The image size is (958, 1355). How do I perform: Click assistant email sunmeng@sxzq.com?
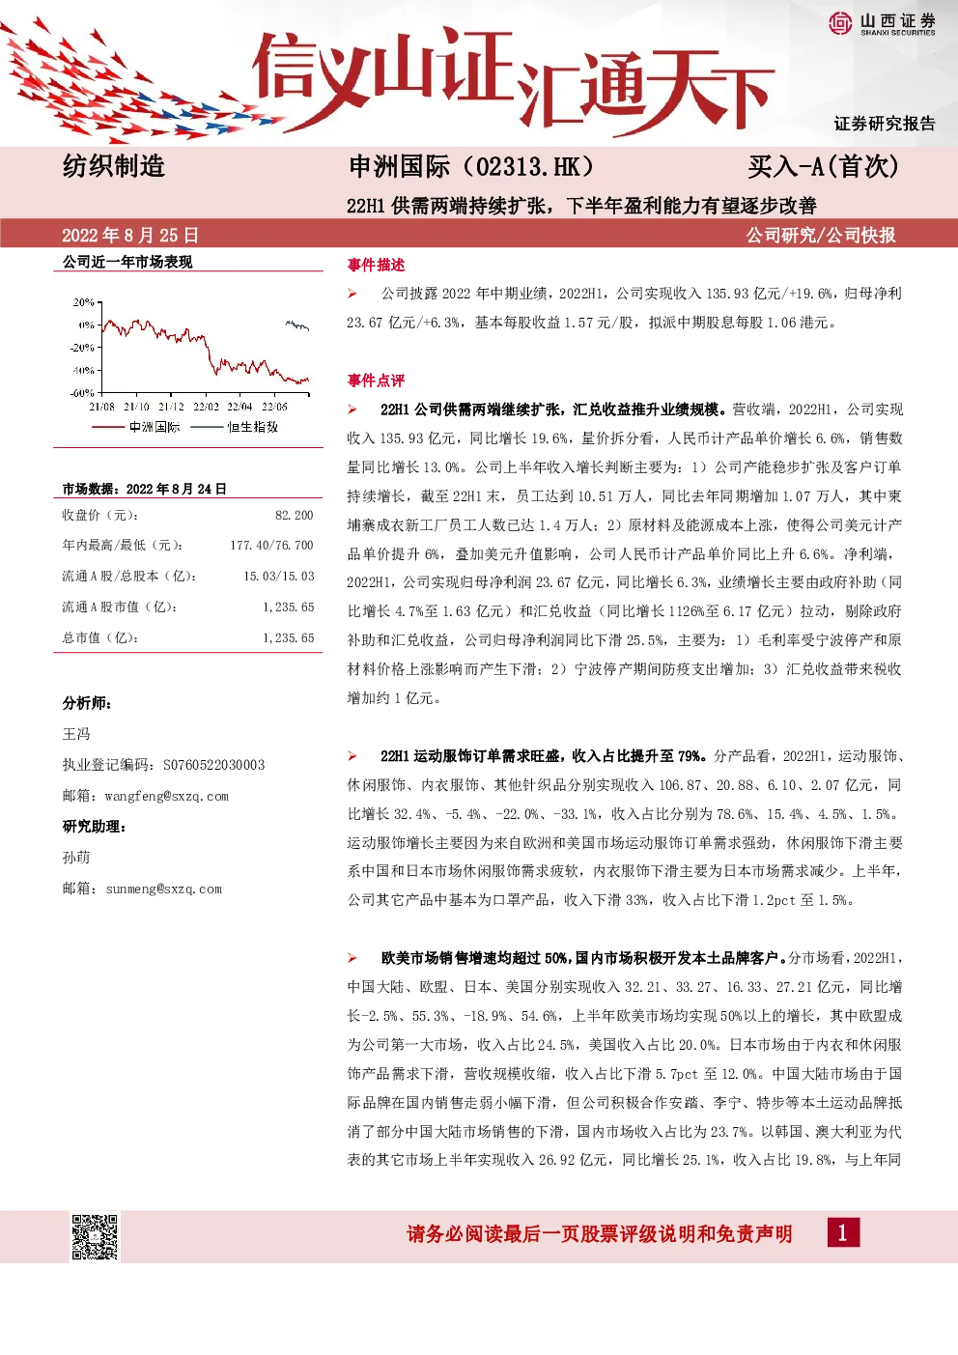point(163,889)
